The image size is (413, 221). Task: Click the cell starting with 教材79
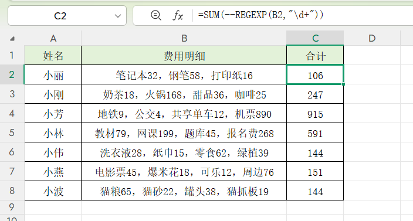pyautogui.click(x=184, y=132)
